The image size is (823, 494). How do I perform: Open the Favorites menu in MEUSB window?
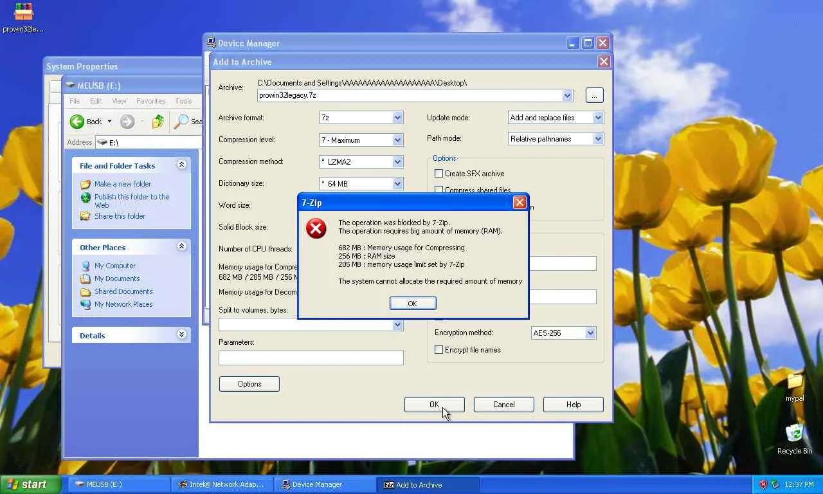(x=150, y=101)
